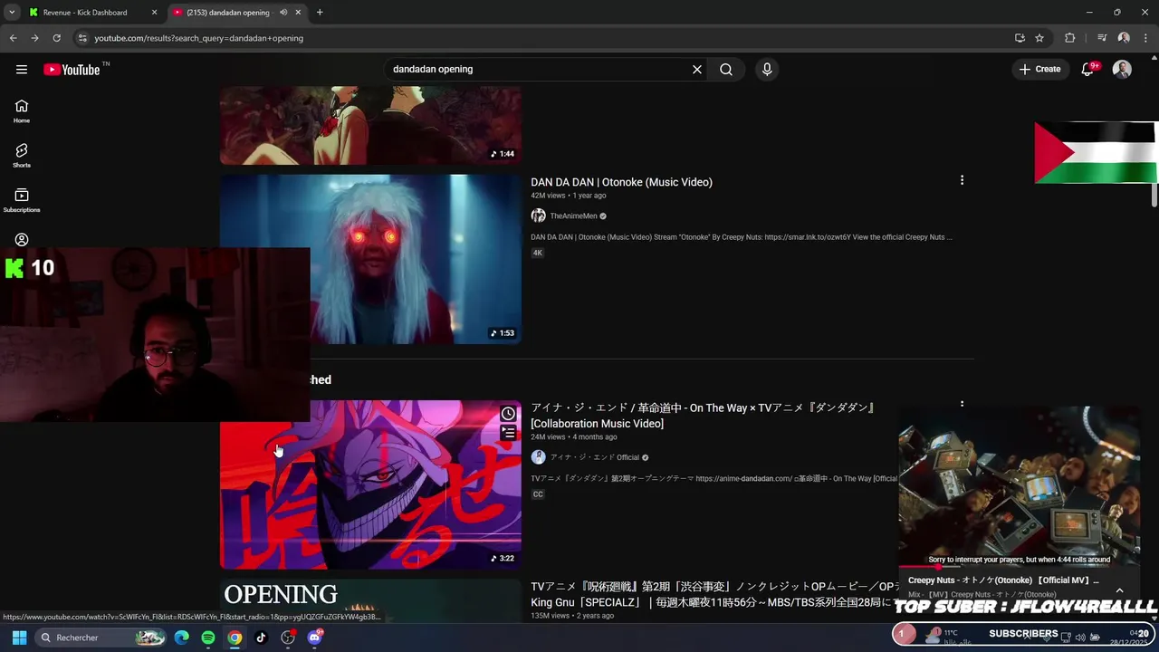Open the Chrome extensions puzzle icon
The width and height of the screenshot is (1159, 652).
pyautogui.click(x=1070, y=38)
